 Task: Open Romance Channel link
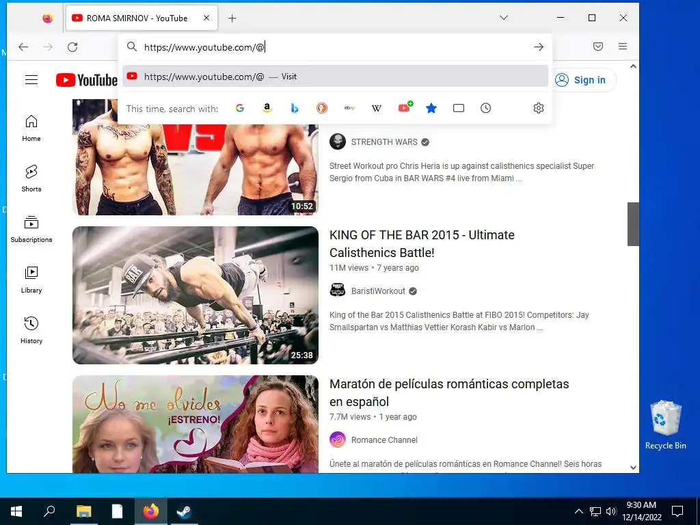pyautogui.click(x=384, y=440)
